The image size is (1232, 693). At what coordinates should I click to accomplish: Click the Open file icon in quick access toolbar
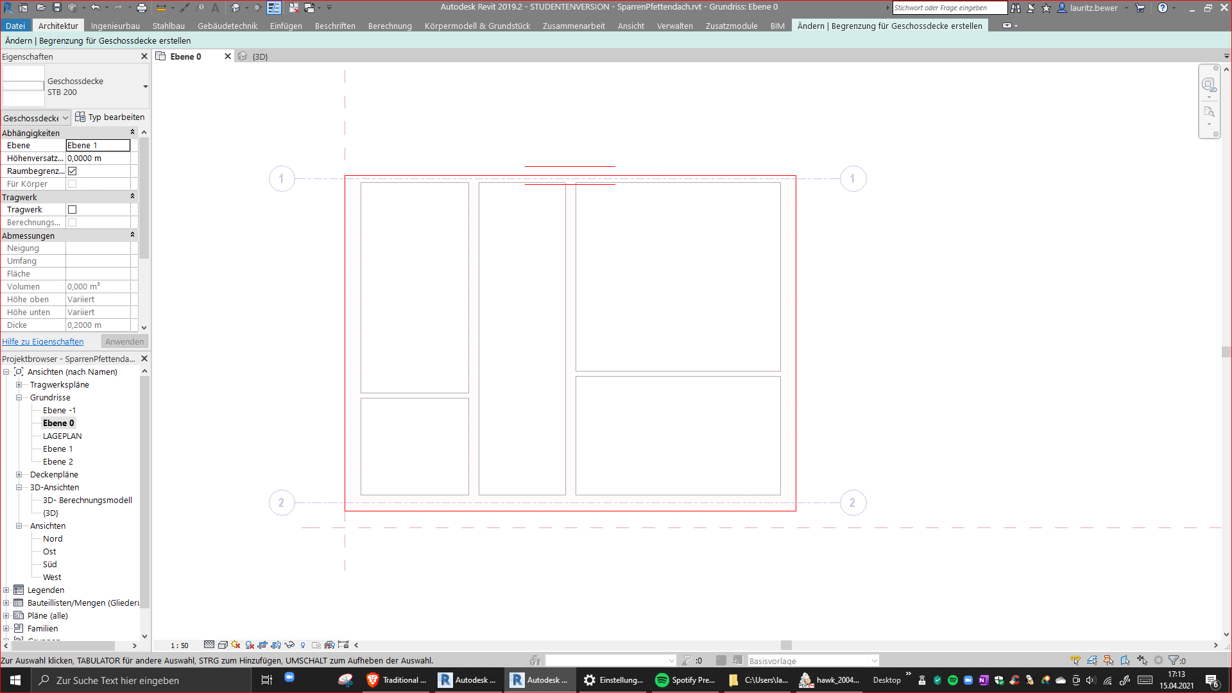tap(40, 8)
